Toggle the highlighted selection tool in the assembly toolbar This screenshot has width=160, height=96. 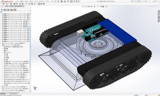[39, 4]
